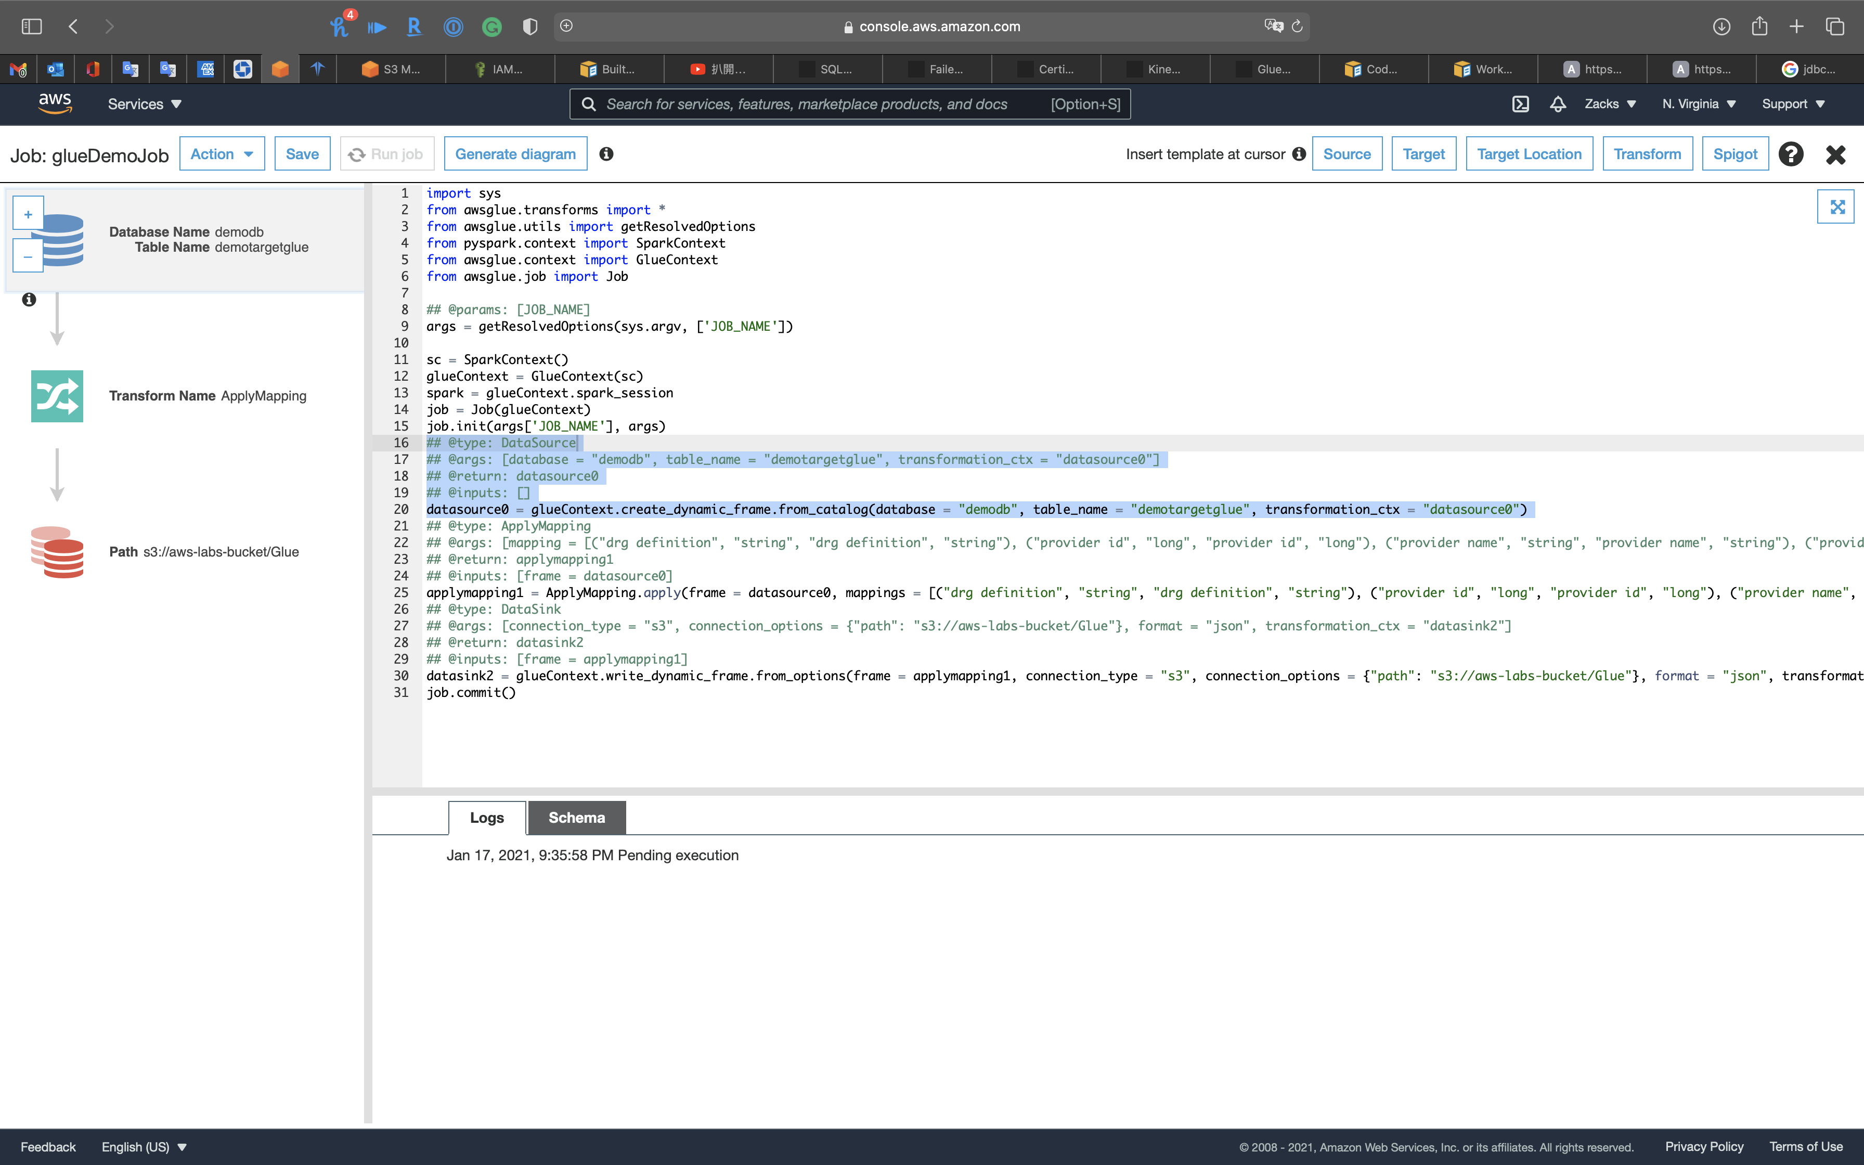Click the Save button
This screenshot has width=1864, height=1165.
coord(302,154)
